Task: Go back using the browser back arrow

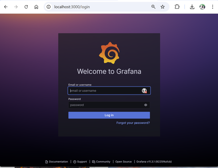Action: (6, 7)
